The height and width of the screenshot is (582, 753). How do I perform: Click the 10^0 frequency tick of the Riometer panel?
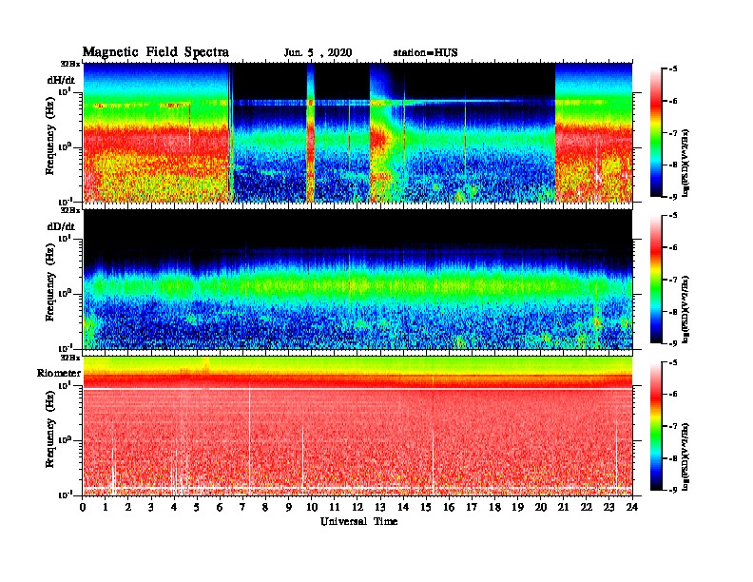coord(65,439)
